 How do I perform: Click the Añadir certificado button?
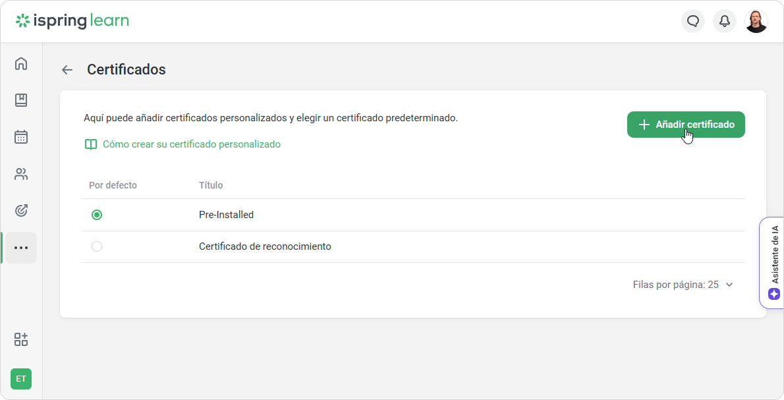(686, 125)
